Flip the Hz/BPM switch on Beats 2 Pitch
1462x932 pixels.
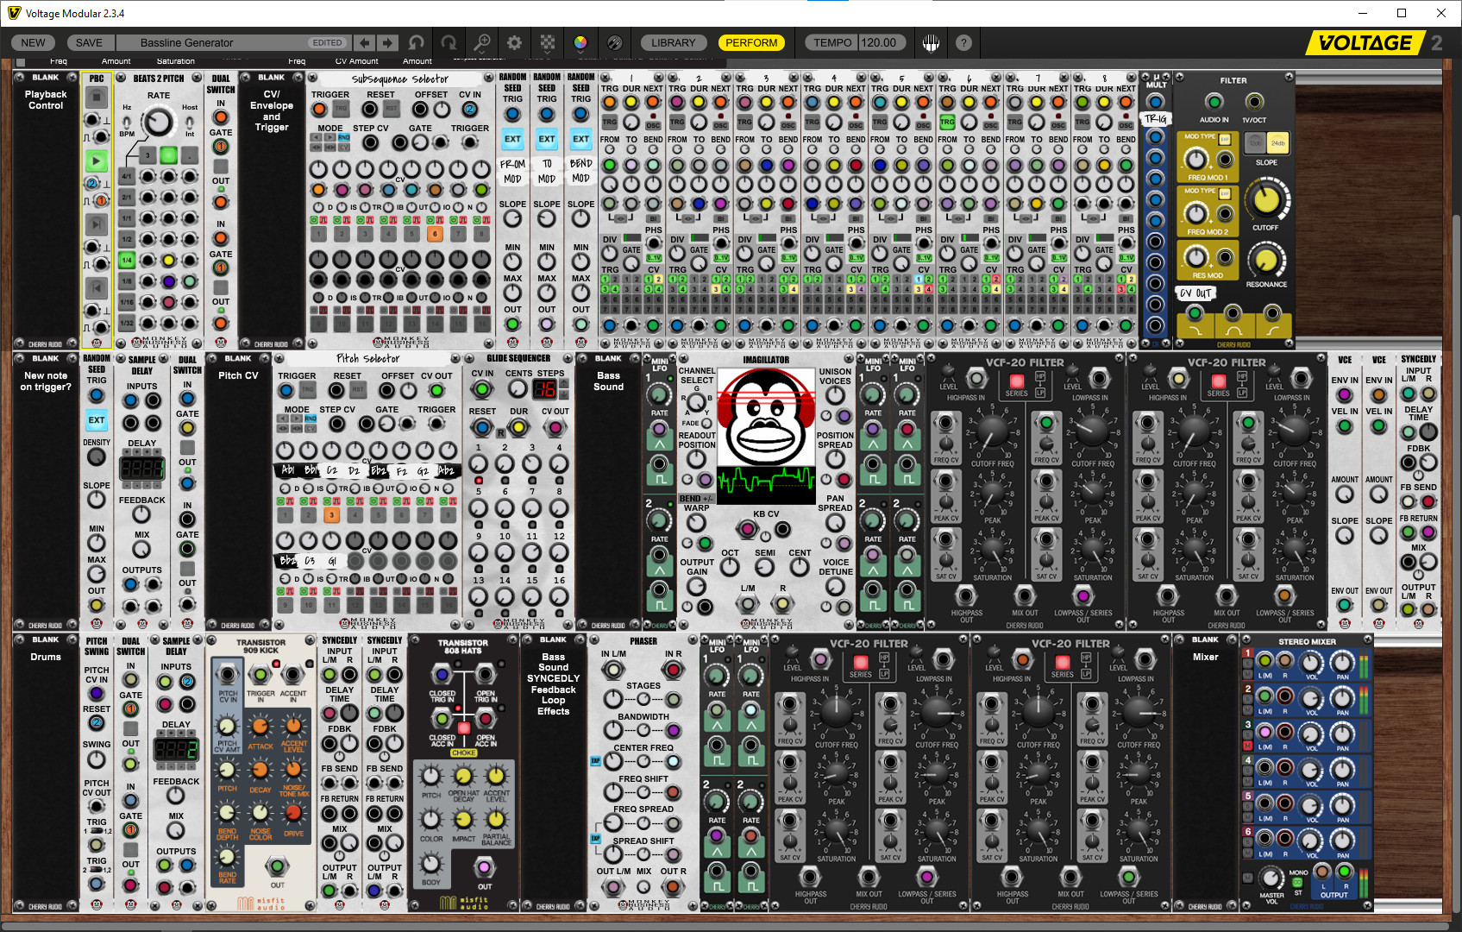click(127, 122)
